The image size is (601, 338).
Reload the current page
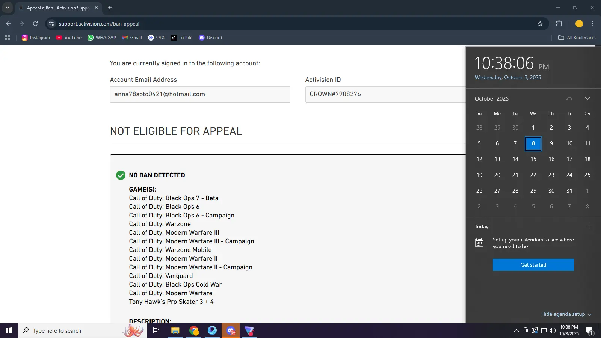(x=35, y=24)
